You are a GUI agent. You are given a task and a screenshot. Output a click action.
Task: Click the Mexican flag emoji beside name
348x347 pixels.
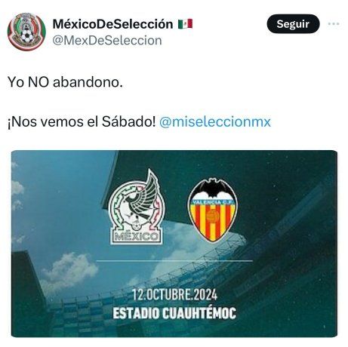[186, 24]
